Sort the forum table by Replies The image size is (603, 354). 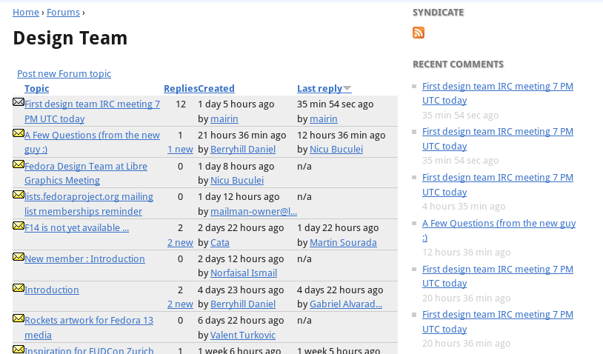(181, 88)
